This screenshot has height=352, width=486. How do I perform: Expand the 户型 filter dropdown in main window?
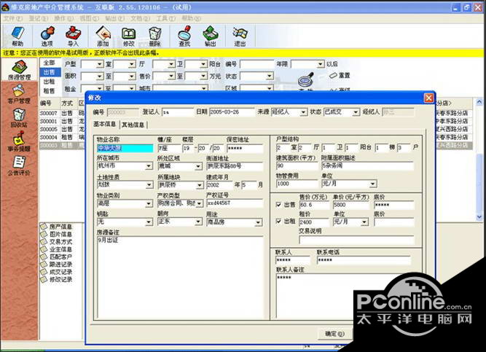[x=100, y=64]
